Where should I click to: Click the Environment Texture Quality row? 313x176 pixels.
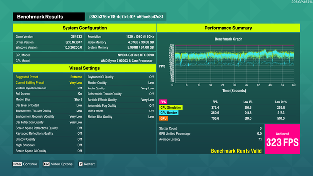pos(49,111)
